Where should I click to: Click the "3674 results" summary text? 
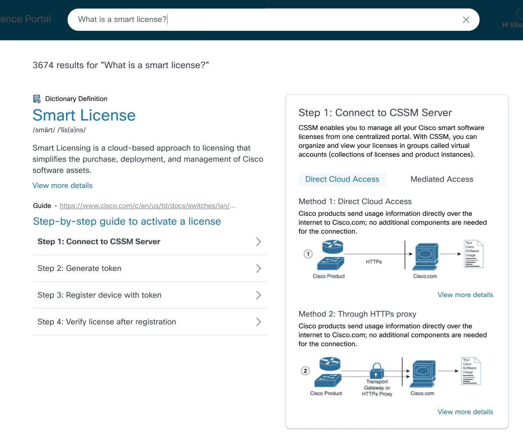[x=121, y=65]
